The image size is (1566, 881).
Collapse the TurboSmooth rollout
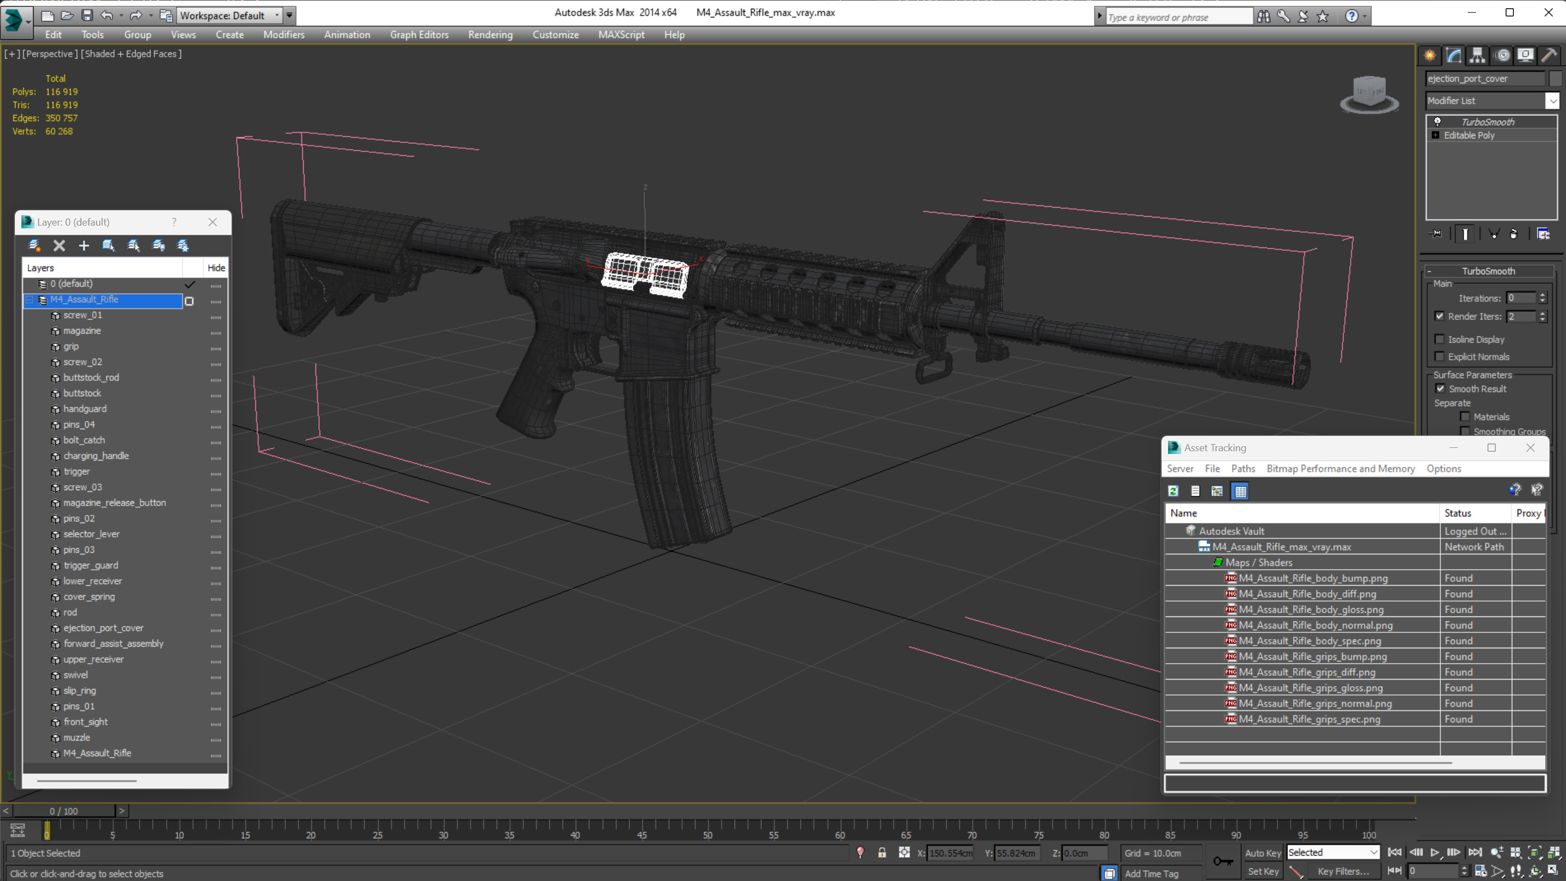1429,271
